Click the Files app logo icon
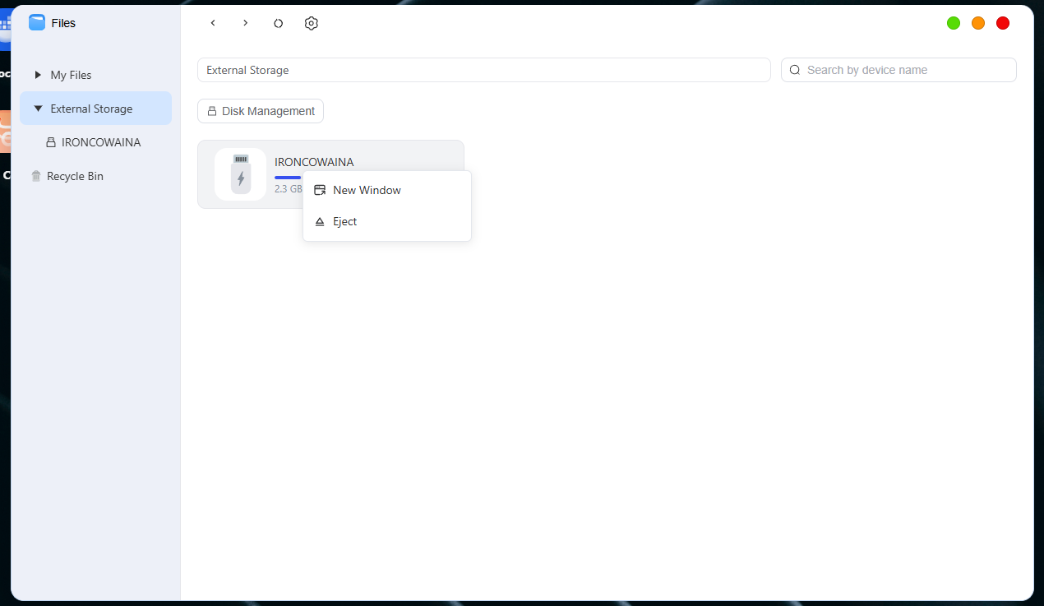The height and width of the screenshot is (606, 1044). tap(37, 22)
